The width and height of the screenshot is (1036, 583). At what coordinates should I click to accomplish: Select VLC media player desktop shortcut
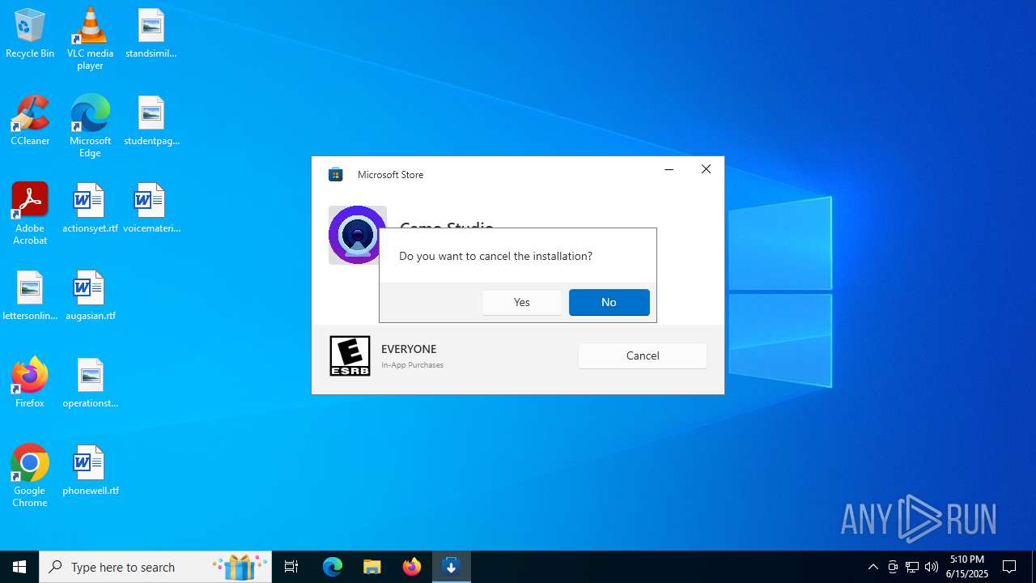[90, 39]
